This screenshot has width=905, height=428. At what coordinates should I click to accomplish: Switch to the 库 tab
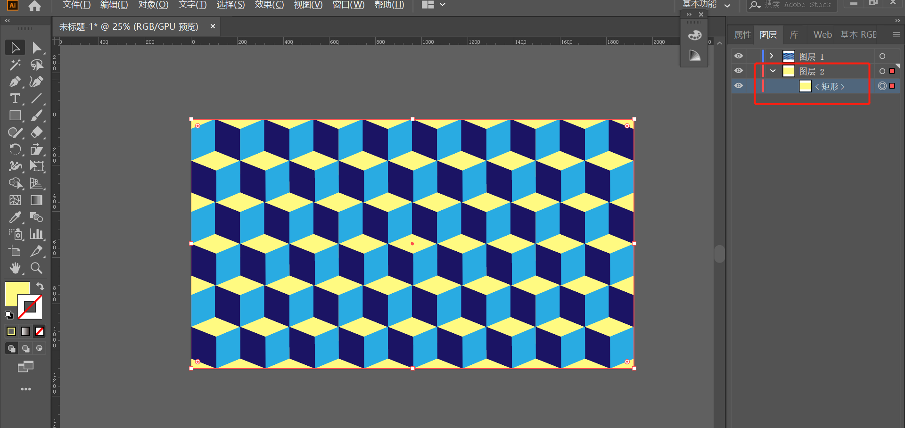click(x=794, y=35)
